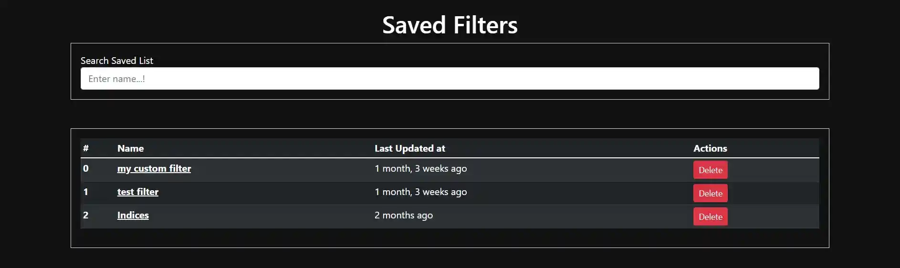The image size is (900, 268).
Task: Delete the 'my custom filter' entry
Action: coord(710,170)
